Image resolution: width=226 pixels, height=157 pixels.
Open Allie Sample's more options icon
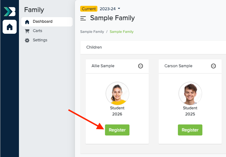click(141, 66)
